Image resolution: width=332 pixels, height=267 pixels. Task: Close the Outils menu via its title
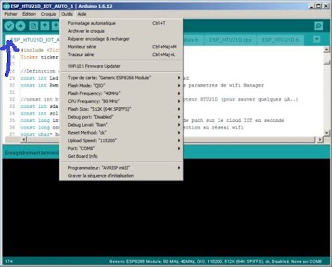(67, 14)
